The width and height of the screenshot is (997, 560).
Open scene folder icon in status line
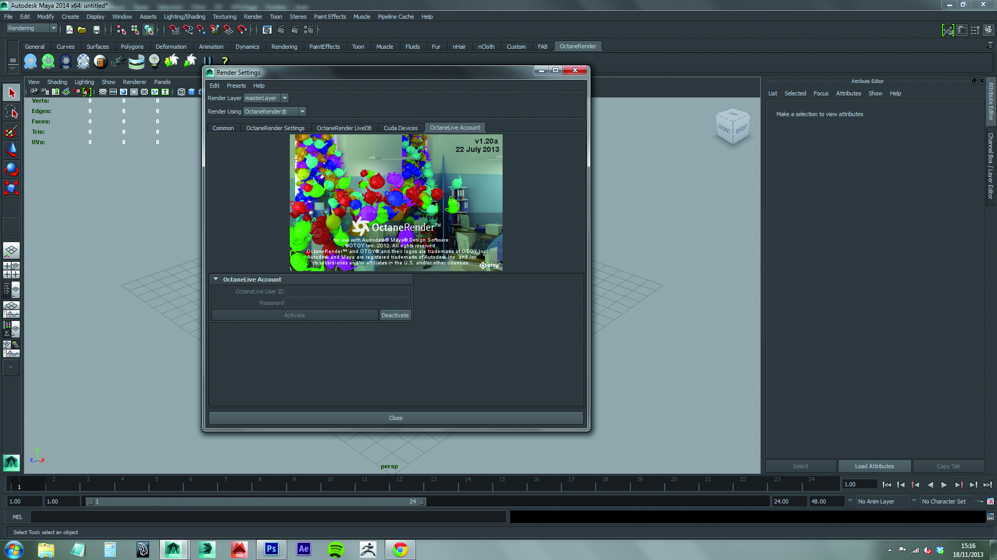(82, 30)
